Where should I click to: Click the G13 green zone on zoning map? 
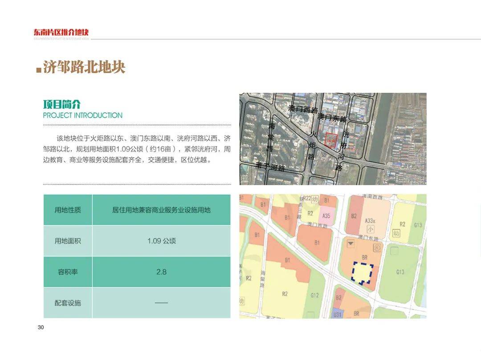(399, 272)
